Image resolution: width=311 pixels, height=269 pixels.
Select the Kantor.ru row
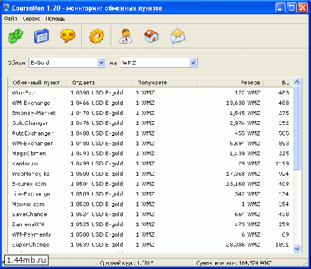pyautogui.click(x=151, y=163)
